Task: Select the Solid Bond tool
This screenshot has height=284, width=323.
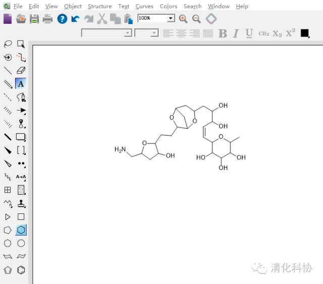Action: (x=8, y=71)
